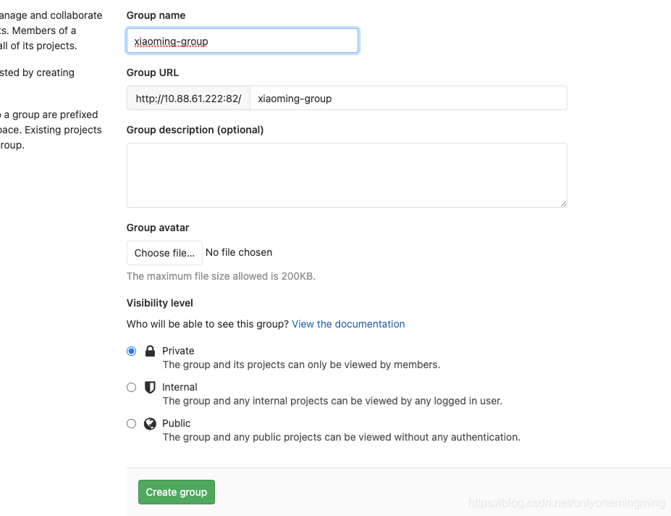
Task: Open the Choose file avatar picker
Action: [164, 253]
